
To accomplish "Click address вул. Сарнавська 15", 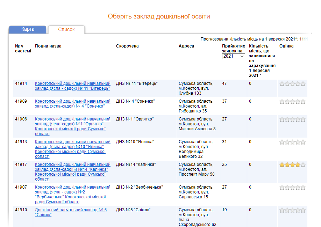I will point(196,192).
